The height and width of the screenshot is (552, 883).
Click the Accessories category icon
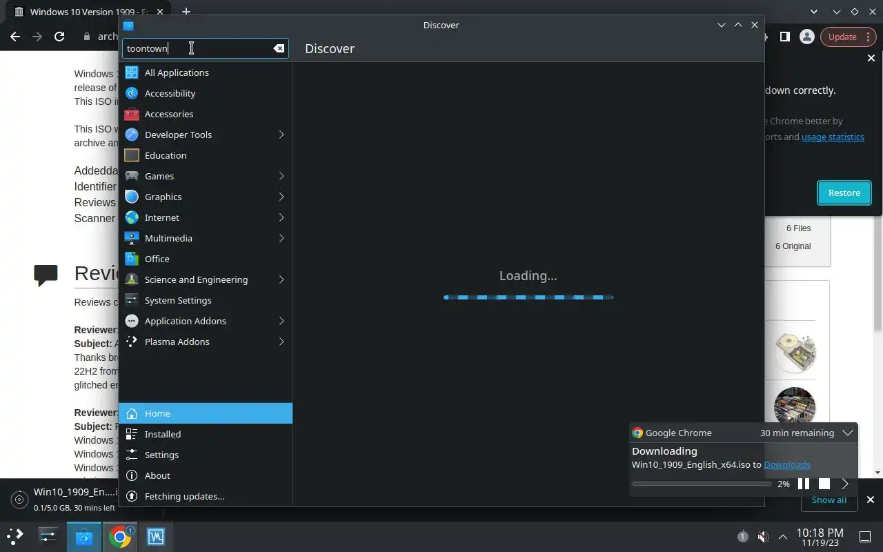coord(132,114)
